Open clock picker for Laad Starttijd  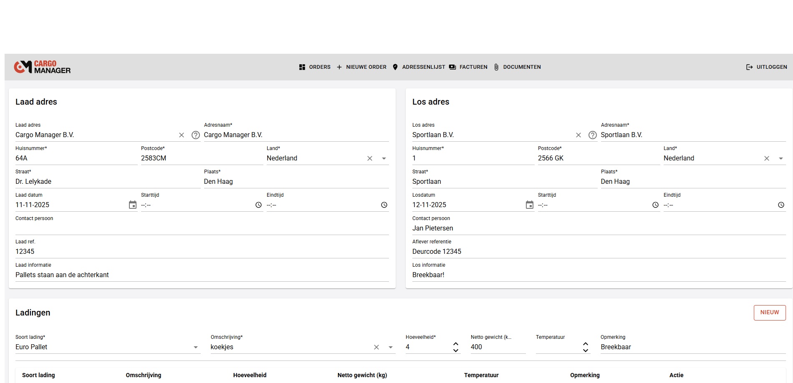[x=258, y=205]
